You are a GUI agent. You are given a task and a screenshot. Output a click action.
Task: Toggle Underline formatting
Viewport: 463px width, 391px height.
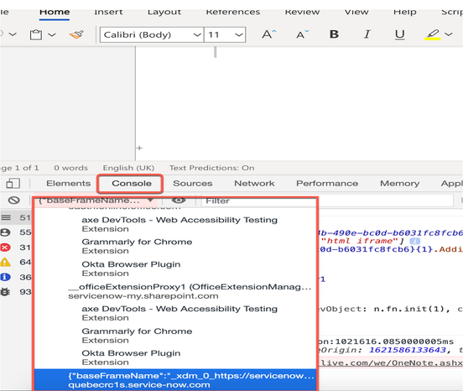click(x=399, y=34)
